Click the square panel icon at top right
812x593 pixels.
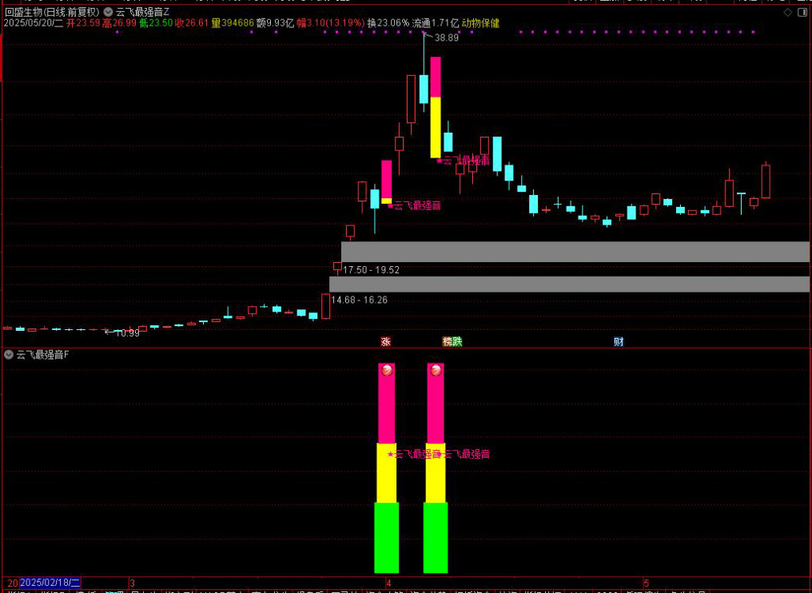click(x=801, y=13)
